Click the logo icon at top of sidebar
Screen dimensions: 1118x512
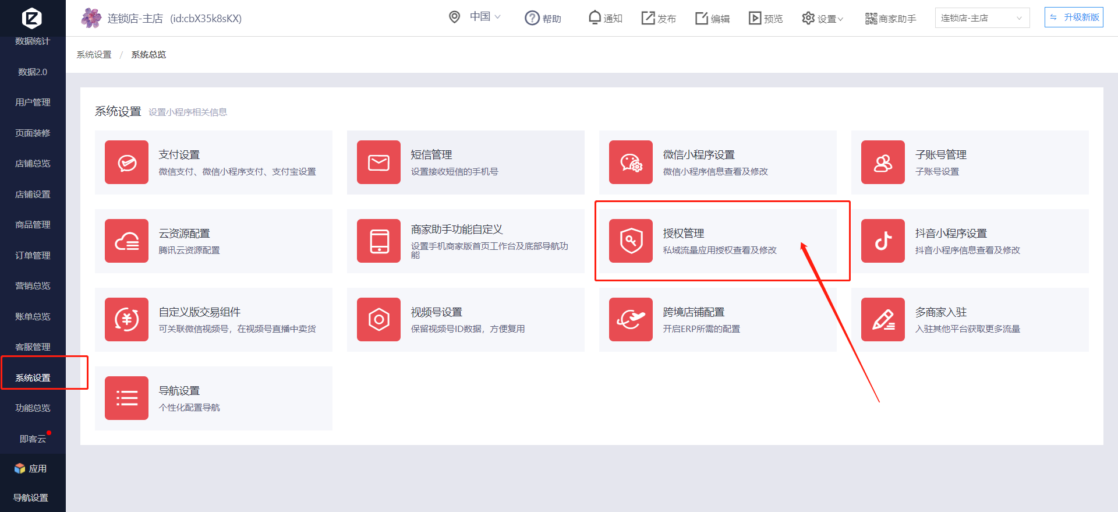click(x=32, y=18)
